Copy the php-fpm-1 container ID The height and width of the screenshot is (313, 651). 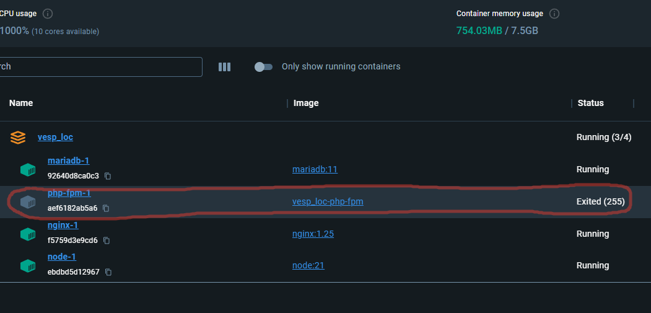(x=106, y=208)
